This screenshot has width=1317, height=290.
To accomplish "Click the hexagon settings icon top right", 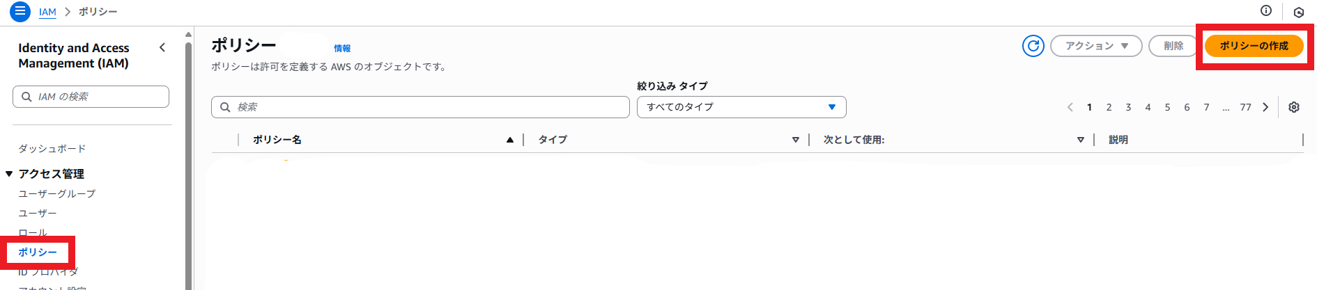I will [x=1299, y=12].
